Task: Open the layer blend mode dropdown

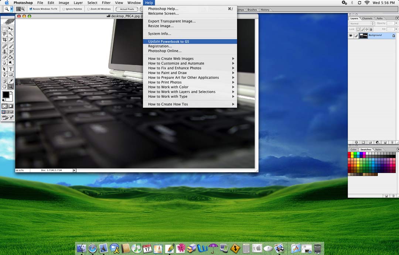Action: (362, 24)
